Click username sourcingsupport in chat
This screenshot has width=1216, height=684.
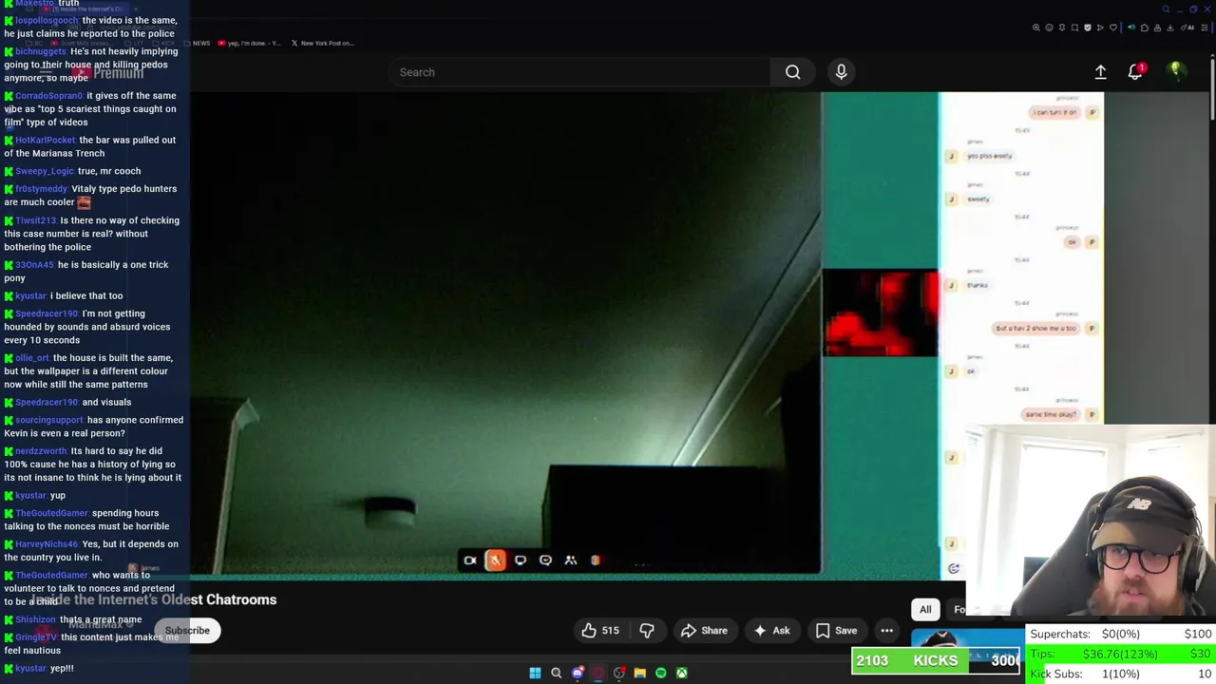pyautogui.click(x=49, y=420)
